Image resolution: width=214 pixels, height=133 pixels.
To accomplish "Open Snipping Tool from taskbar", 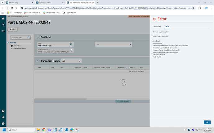I will 78,130.
